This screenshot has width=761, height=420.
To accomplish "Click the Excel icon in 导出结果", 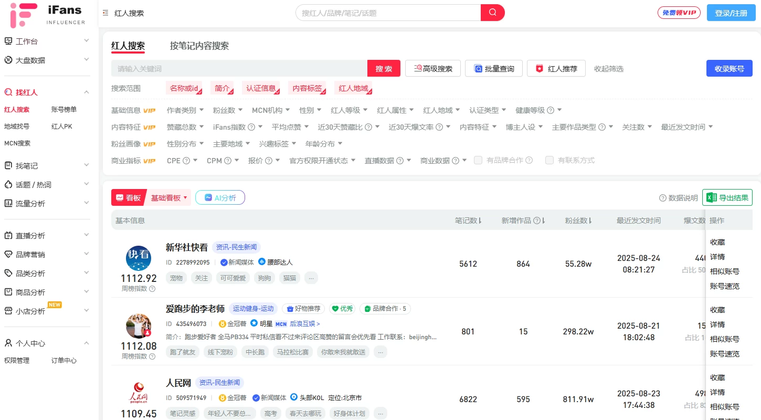I will (711, 198).
